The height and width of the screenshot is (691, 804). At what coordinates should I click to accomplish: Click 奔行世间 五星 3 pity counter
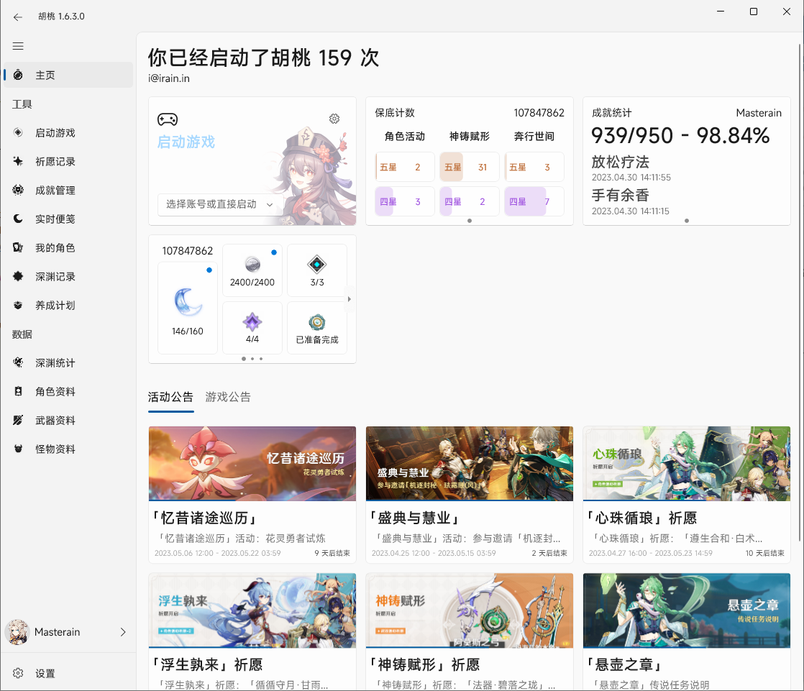(x=534, y=167)
